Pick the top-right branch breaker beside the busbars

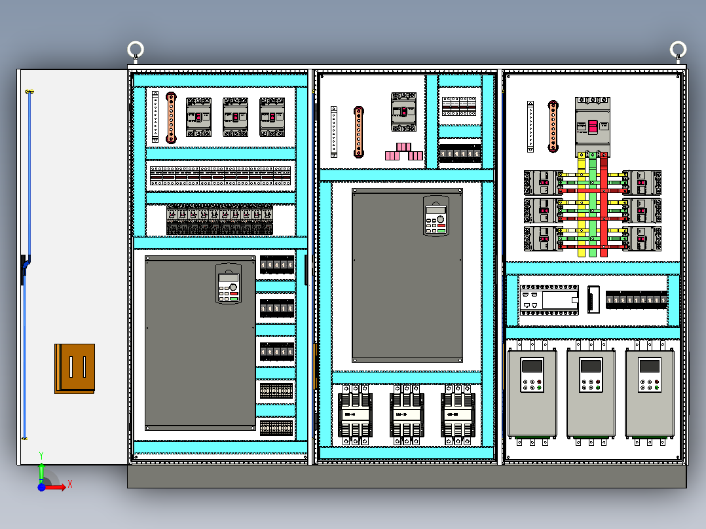coord(642,183)
